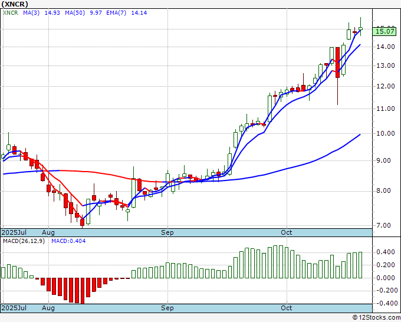Click the EMA(7) indicator label
Screen dimensions: 401x322
tap(116, 13)
